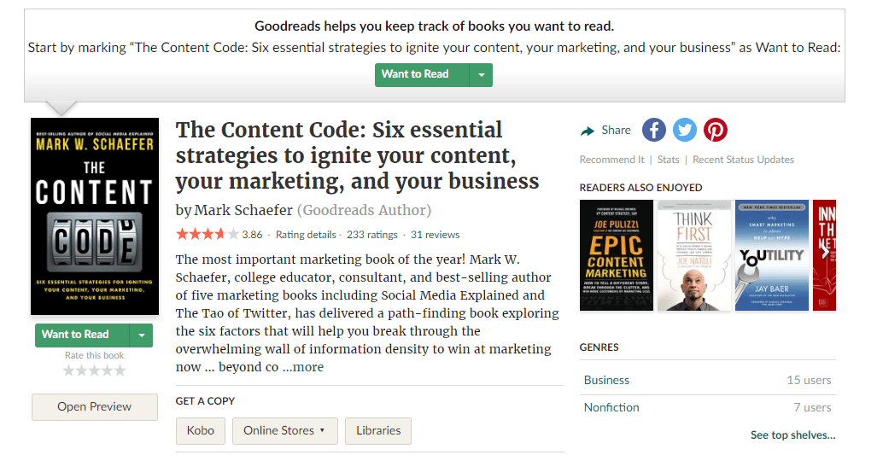
Task: Rate this book one star
Action: pyautogui.click(x=68, y=370)
